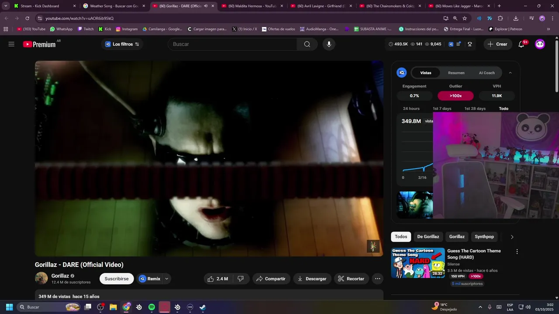This screenshot has height=314, width=559.
Task: Select the 1st 28 days range
Action: click(x=475, y=109)
